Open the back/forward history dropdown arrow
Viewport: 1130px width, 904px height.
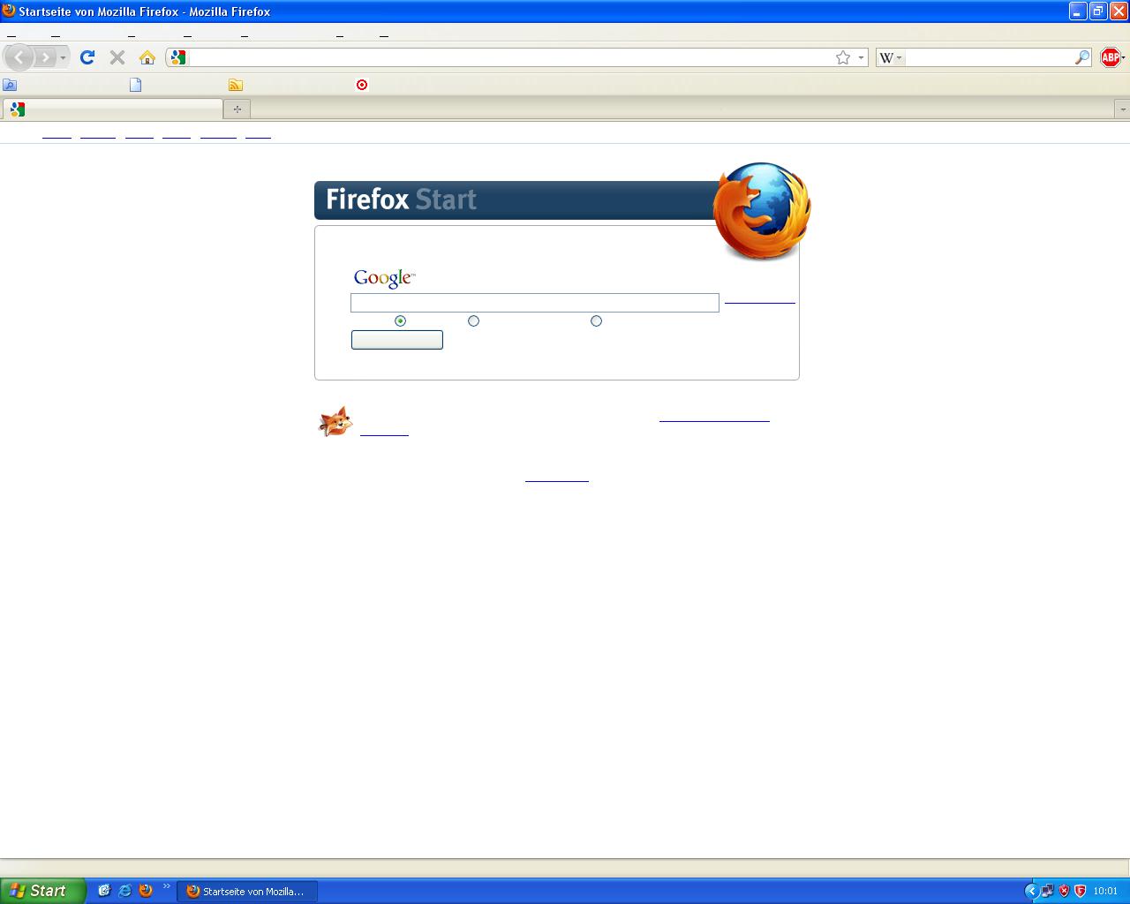(x=63, y=58)
